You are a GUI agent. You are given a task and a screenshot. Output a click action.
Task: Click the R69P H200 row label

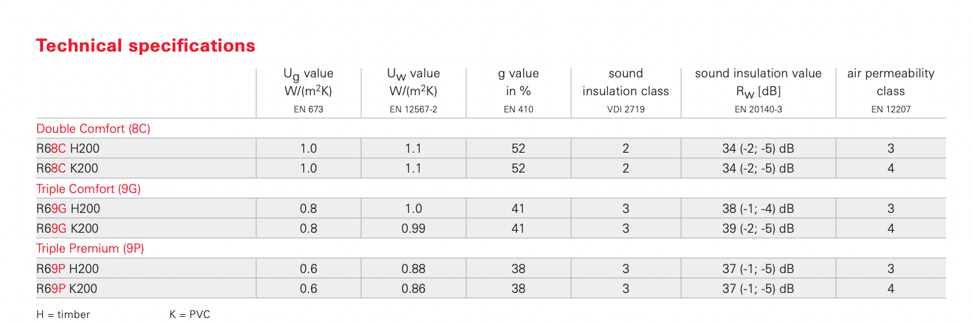[68, 268]
